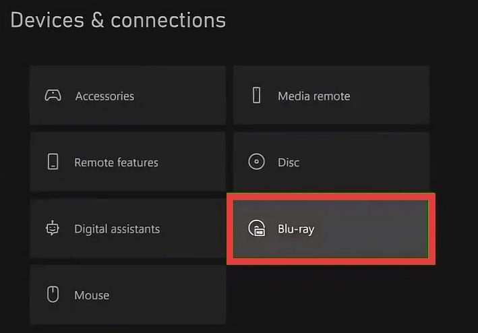The width and height of the screenshot is (478, 333).
Task: Click the "Accessories" text label
Action: [104, 96]
